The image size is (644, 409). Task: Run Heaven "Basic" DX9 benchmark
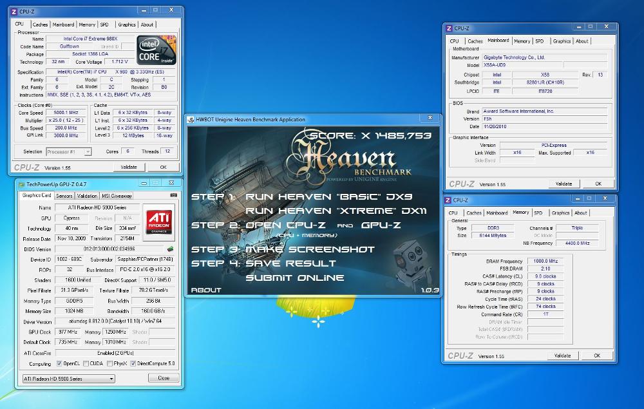coord(328,196)
